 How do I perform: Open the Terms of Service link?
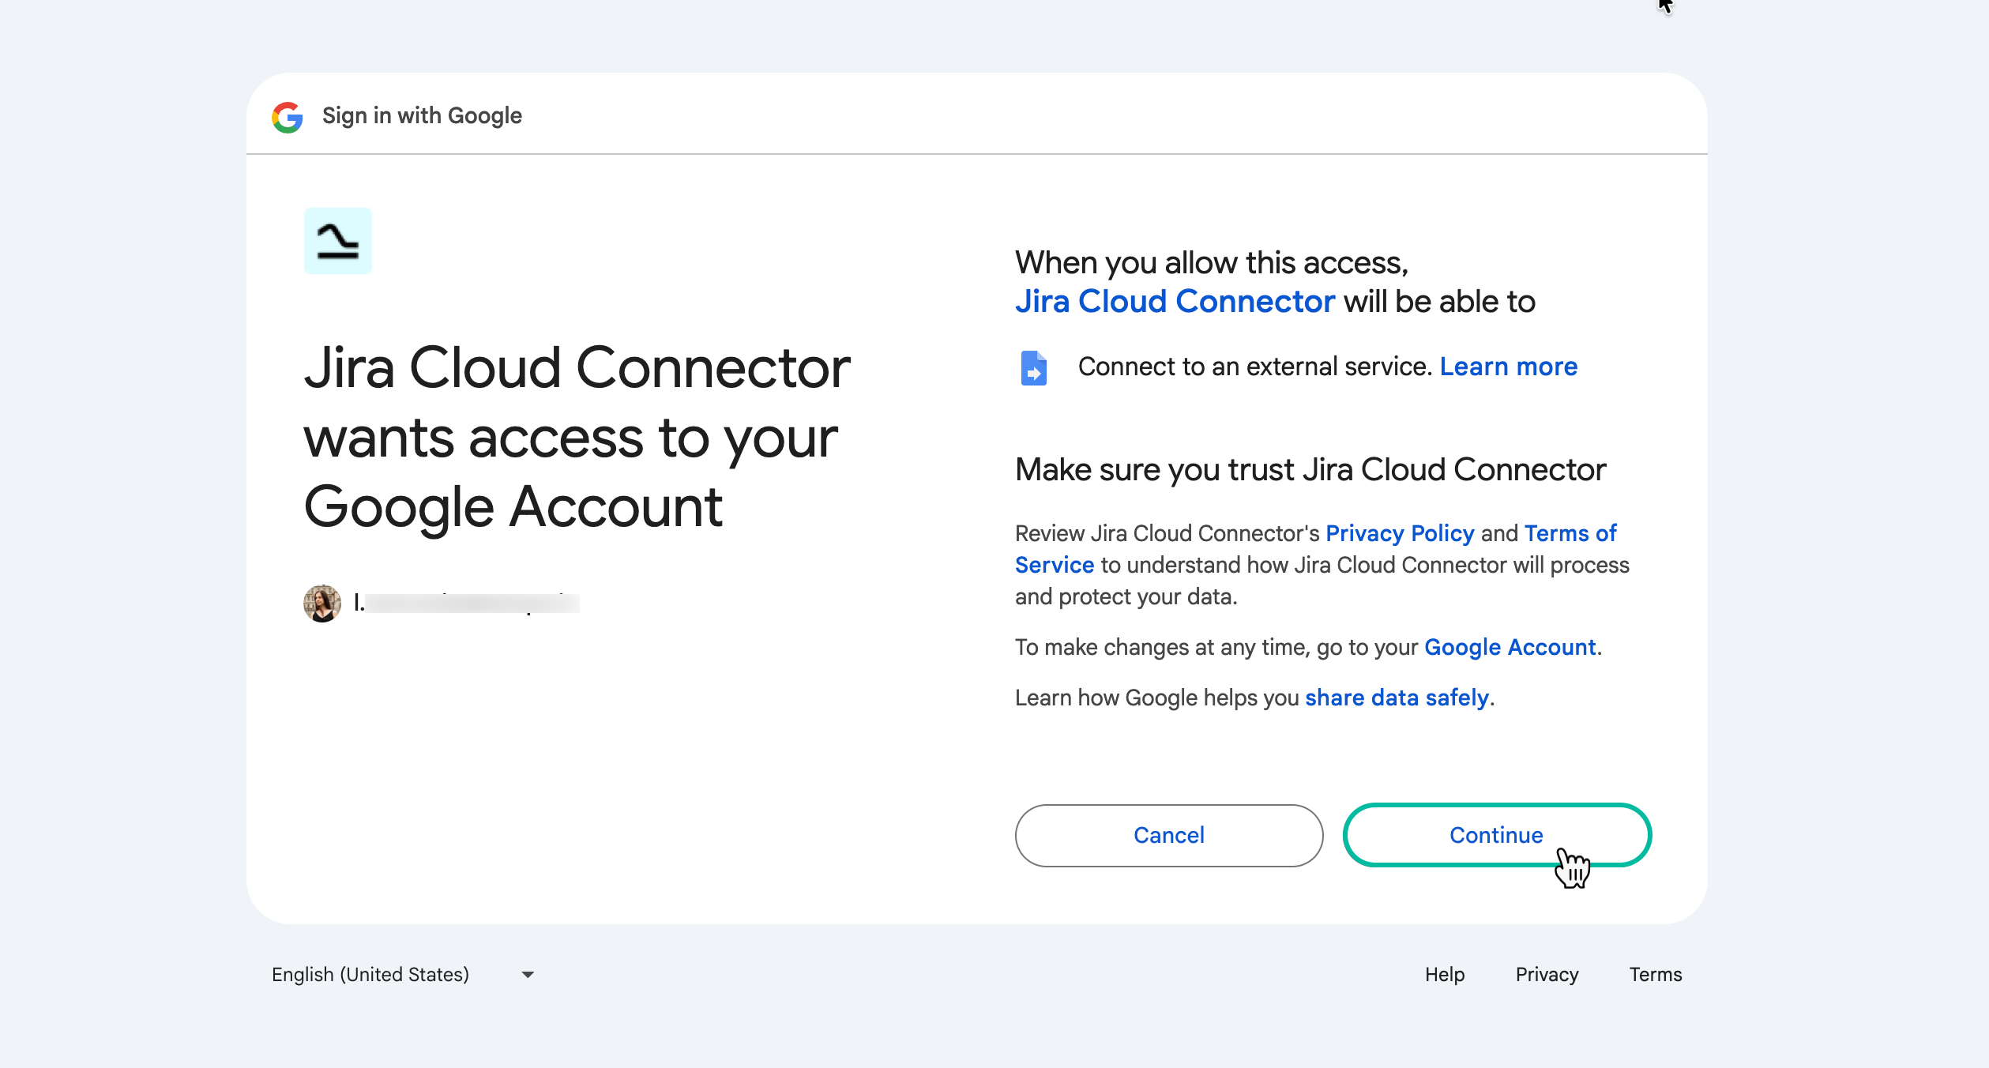(1316, 549)
